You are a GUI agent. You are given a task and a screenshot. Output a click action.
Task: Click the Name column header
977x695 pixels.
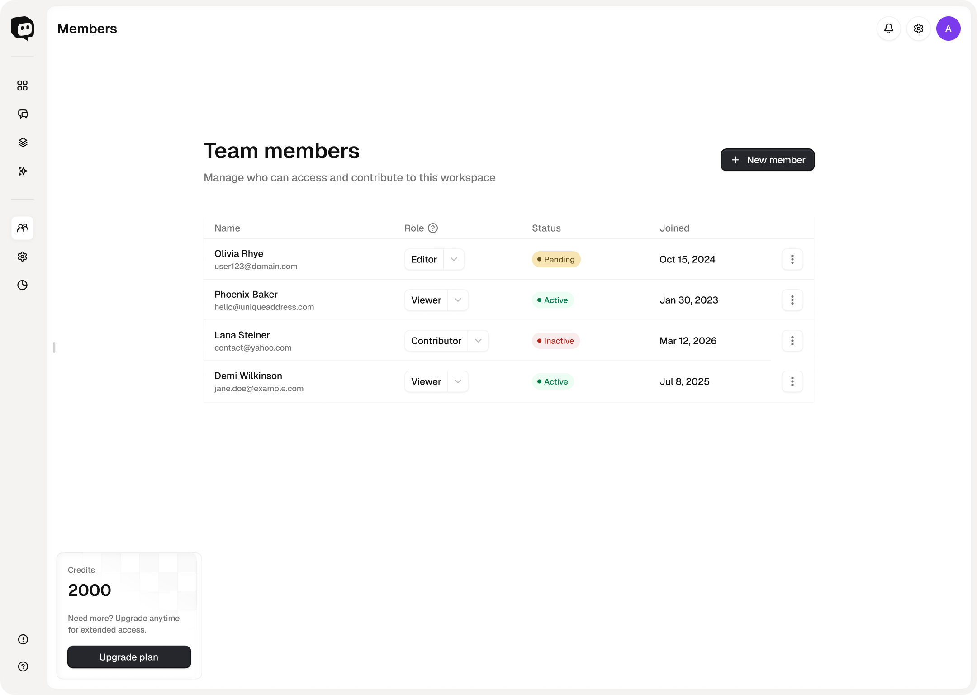[x=227, y=228]
